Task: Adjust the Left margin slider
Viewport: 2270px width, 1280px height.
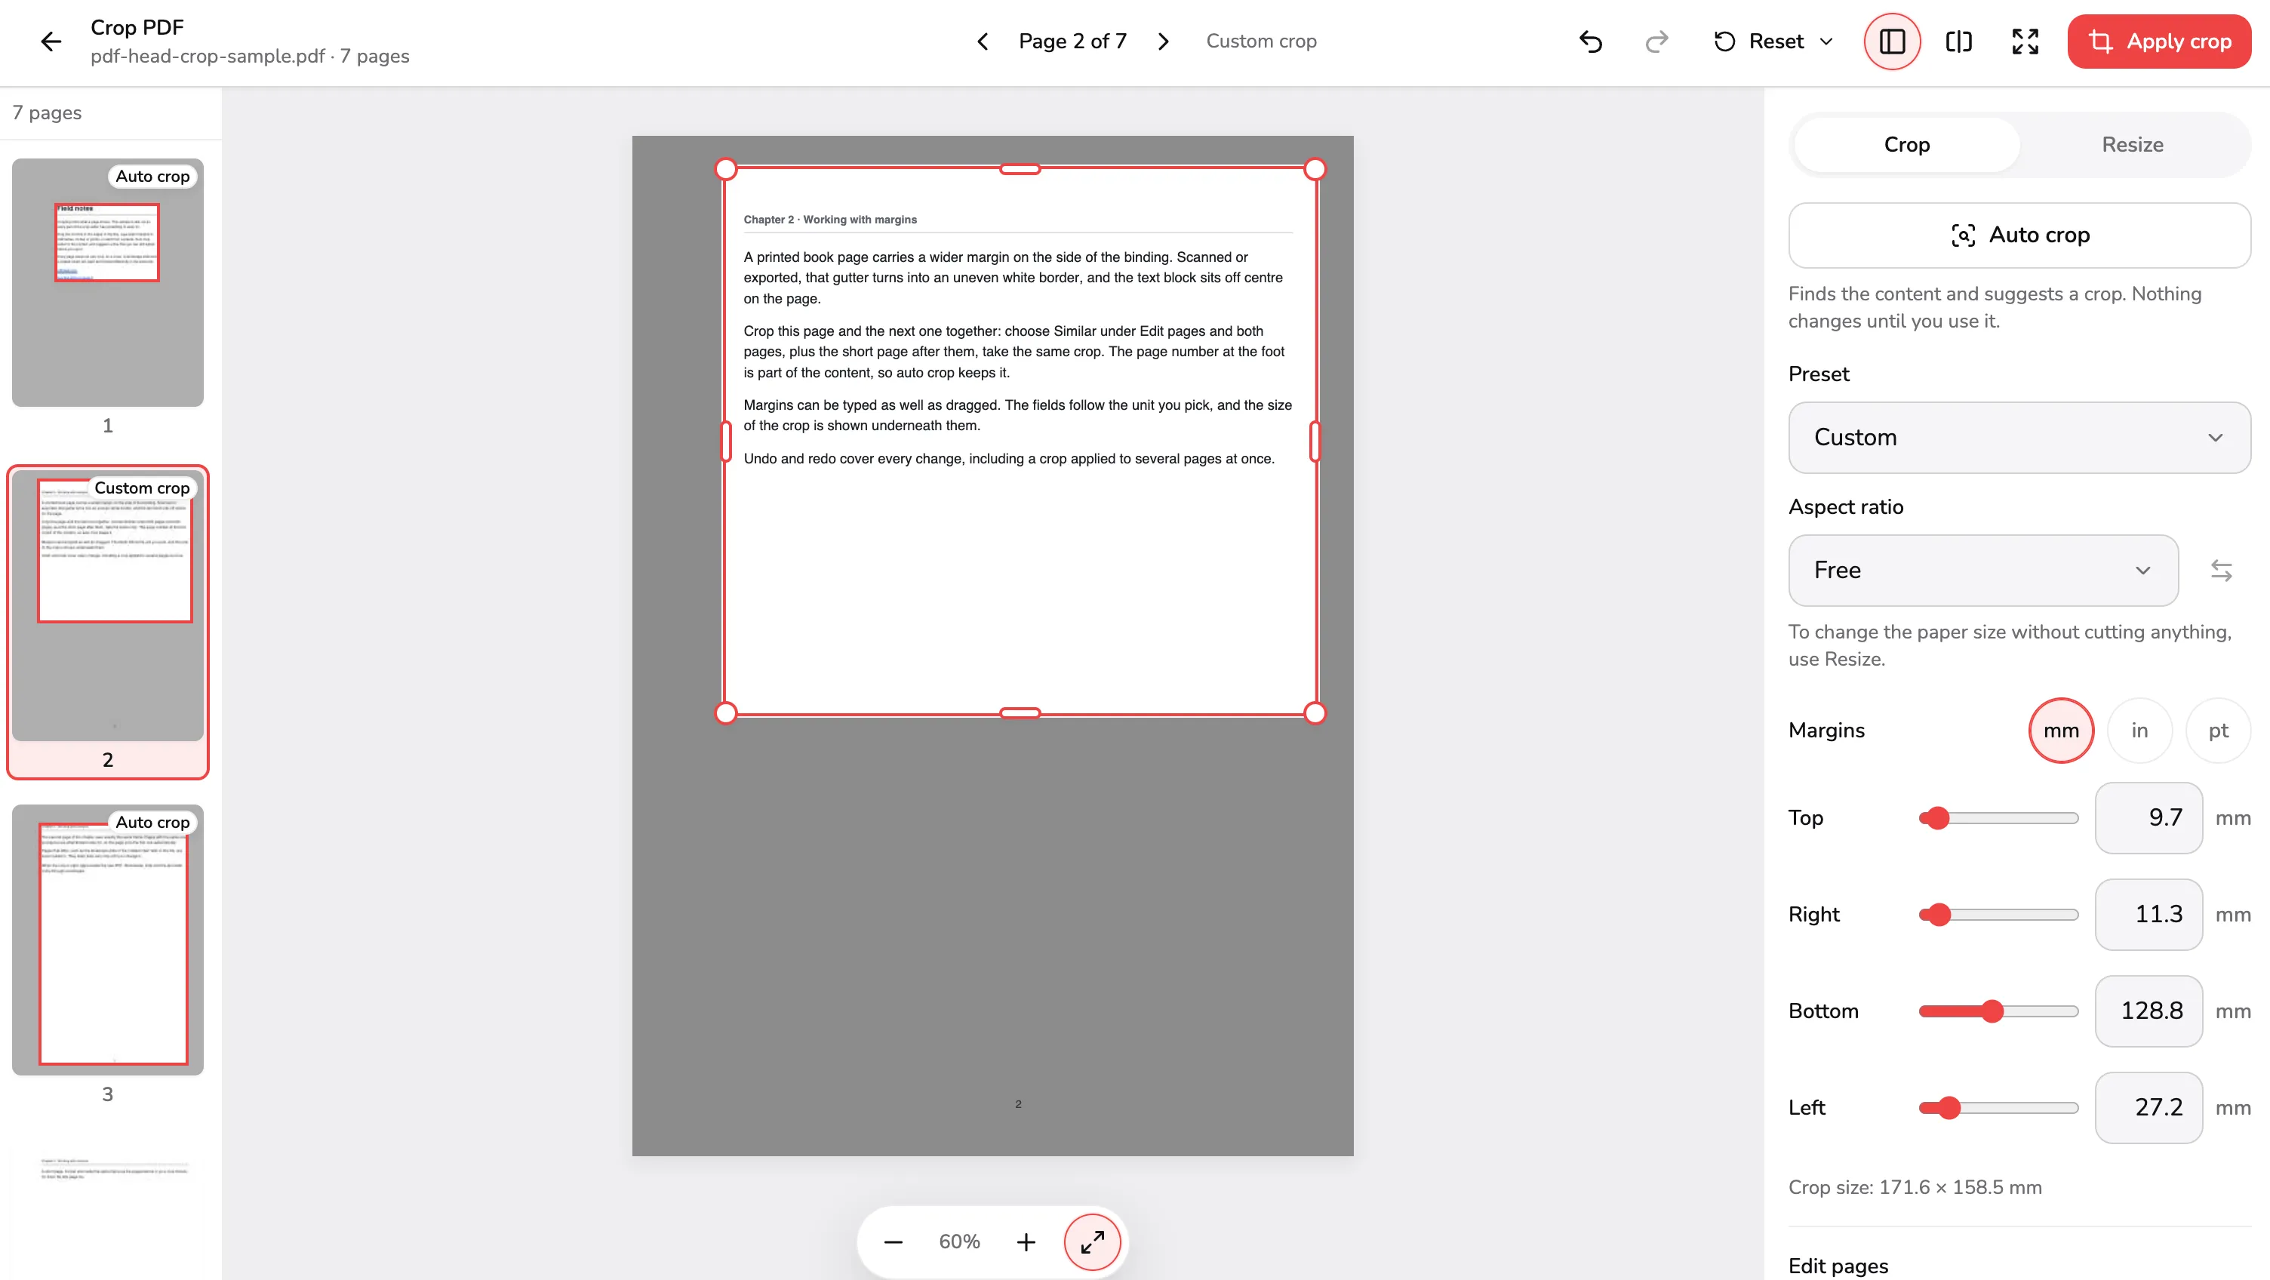Action: [1998, 1107]
